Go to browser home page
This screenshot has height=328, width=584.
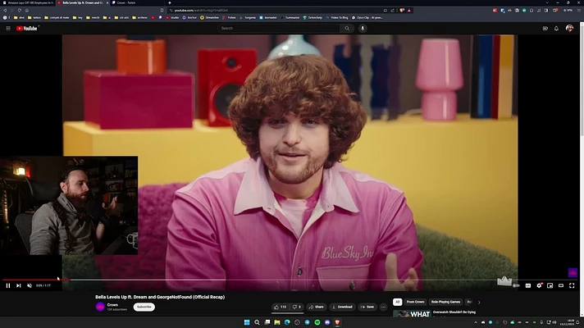pos(27,11)
